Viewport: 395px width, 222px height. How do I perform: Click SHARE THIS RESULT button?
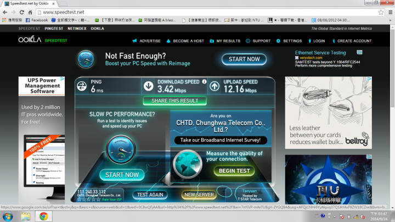[175, 101]
